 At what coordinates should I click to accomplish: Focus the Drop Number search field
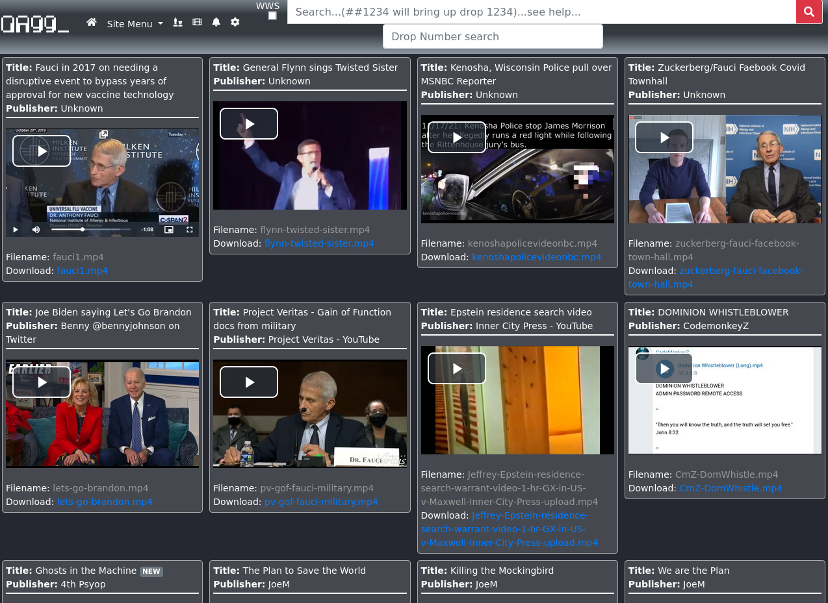click(x=493, y=36)
